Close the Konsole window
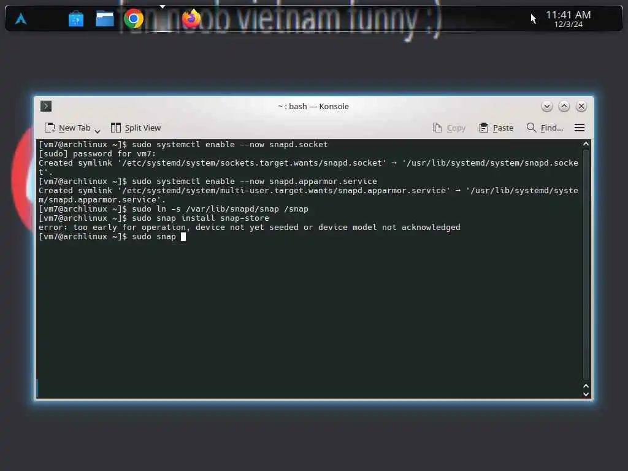The image size is (628, 471). (581, 106)
